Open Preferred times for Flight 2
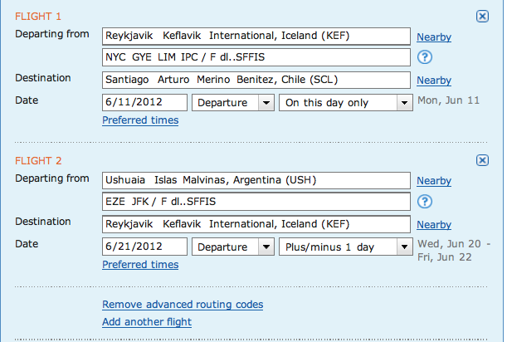Image resolution: width=507 pixels, height=342 pixels. 140,264
